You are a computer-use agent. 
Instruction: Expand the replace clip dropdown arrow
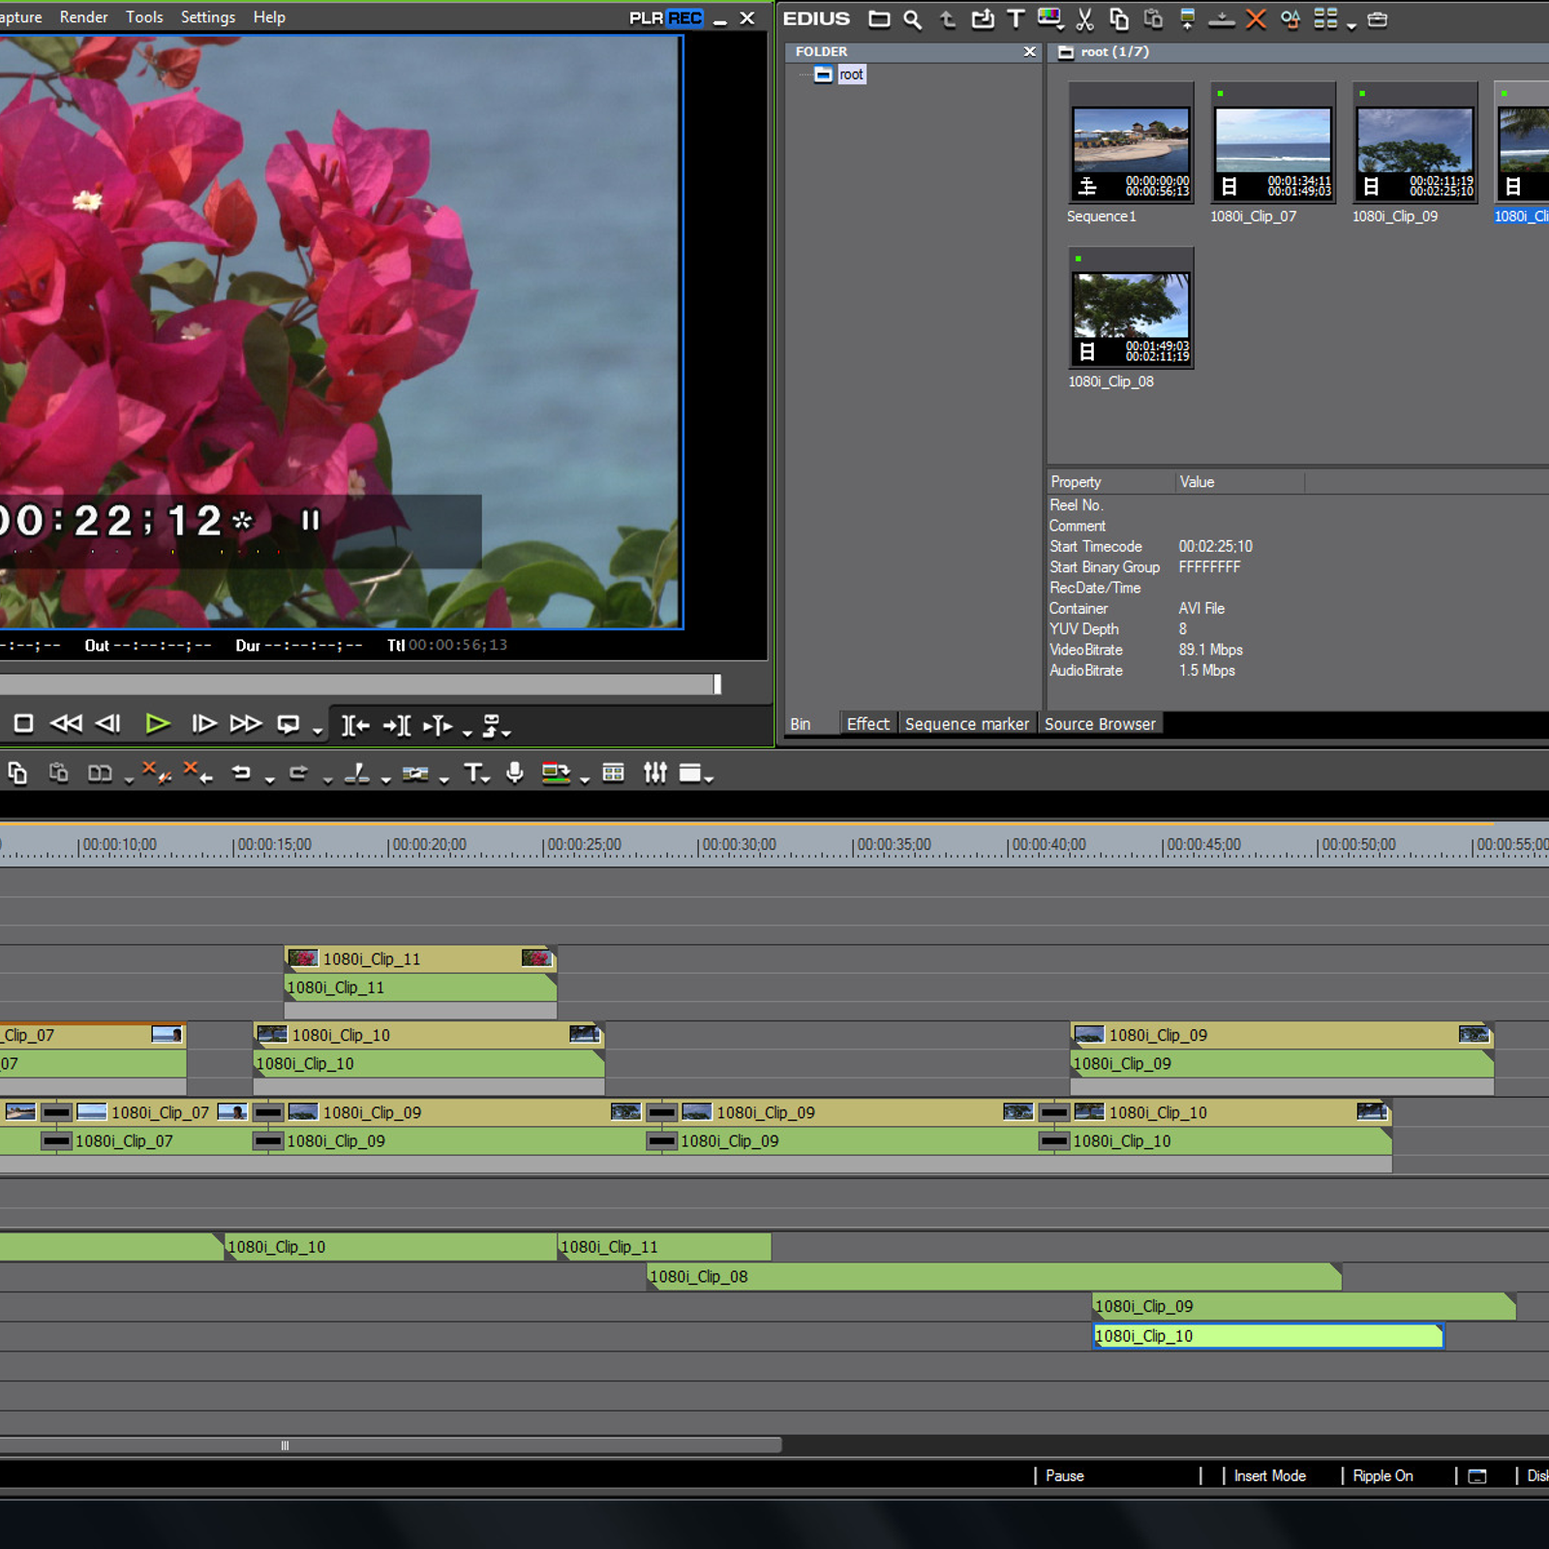(129, 779)
